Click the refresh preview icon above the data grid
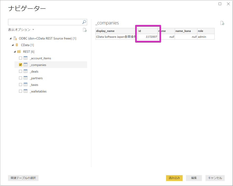The width and height of the screenshot is (233, 186). click(222, 23)
